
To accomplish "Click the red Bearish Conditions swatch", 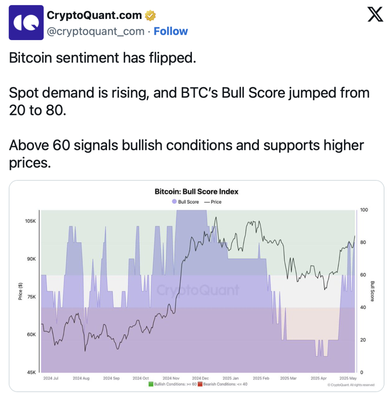I will pos(200,384).
